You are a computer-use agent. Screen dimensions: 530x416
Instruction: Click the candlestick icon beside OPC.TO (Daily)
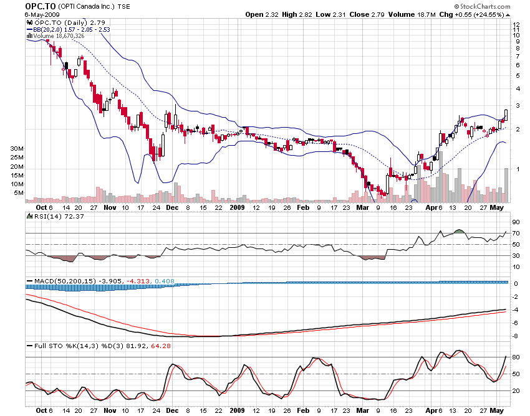(x=29, y=22)
